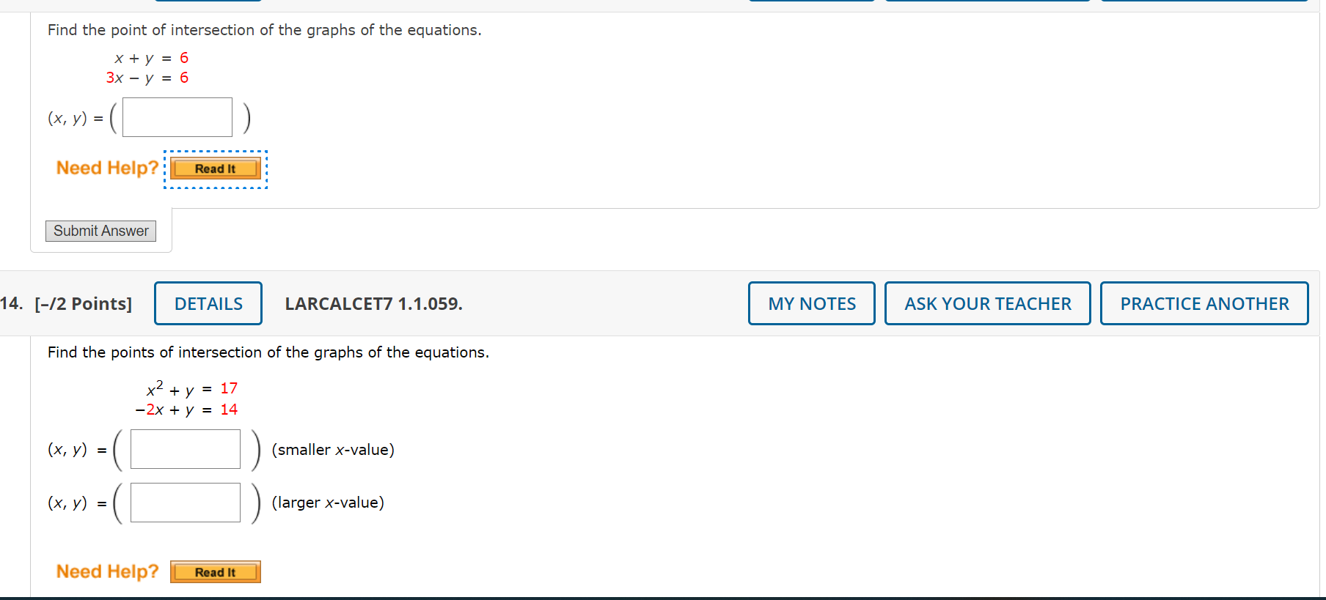Viewport: 1326px width, 600px height.
Task: Select the larger x-value answer box
Action: [185, 502]
